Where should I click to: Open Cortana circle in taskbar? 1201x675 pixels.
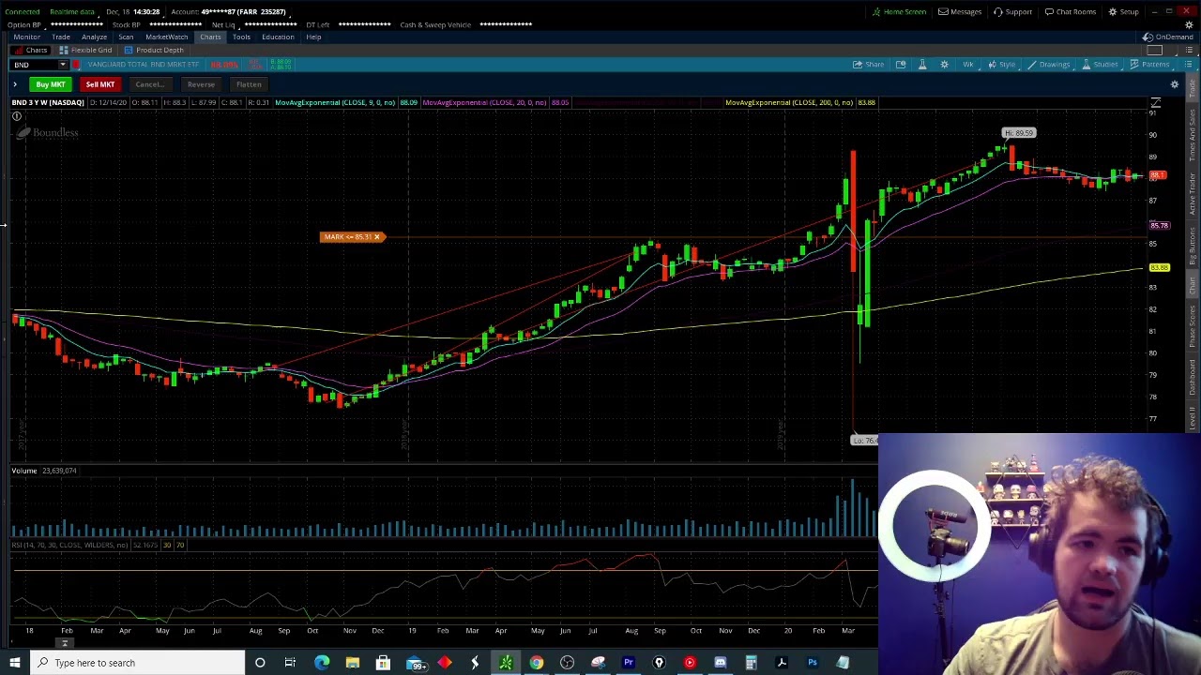[260, 663]
